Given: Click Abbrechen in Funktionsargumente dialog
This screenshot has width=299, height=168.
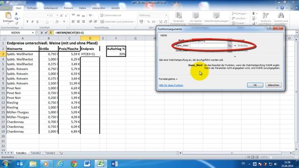Looking at the screenshot, I should 273,85.
